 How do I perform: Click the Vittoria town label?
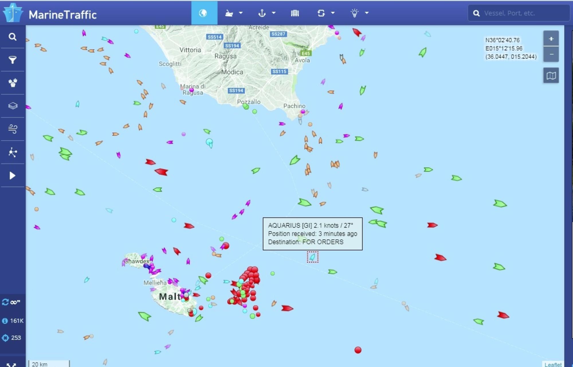pyautogui.click(x=190, y=50)
